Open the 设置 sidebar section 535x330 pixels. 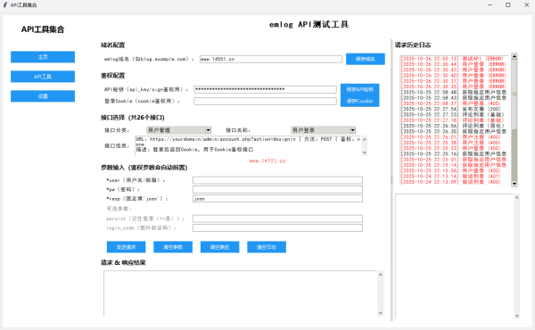(43, 96)
